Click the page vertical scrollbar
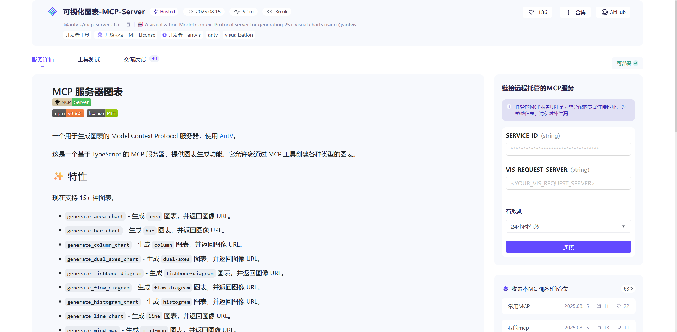This screenshot has width=677, height=332. click(675, 66)
